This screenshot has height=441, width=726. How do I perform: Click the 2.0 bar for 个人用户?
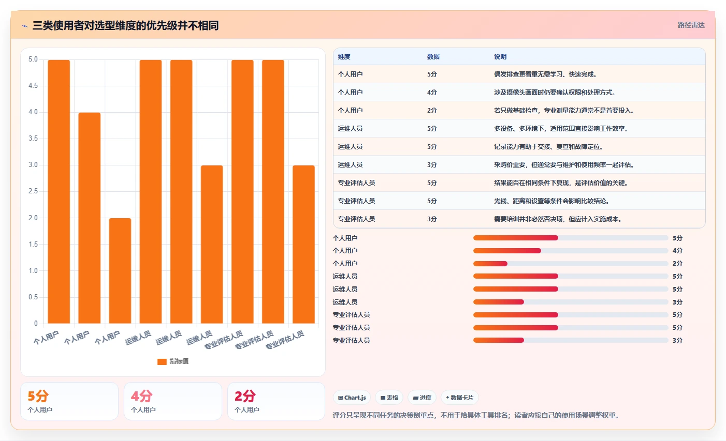[x=120, y=271]
